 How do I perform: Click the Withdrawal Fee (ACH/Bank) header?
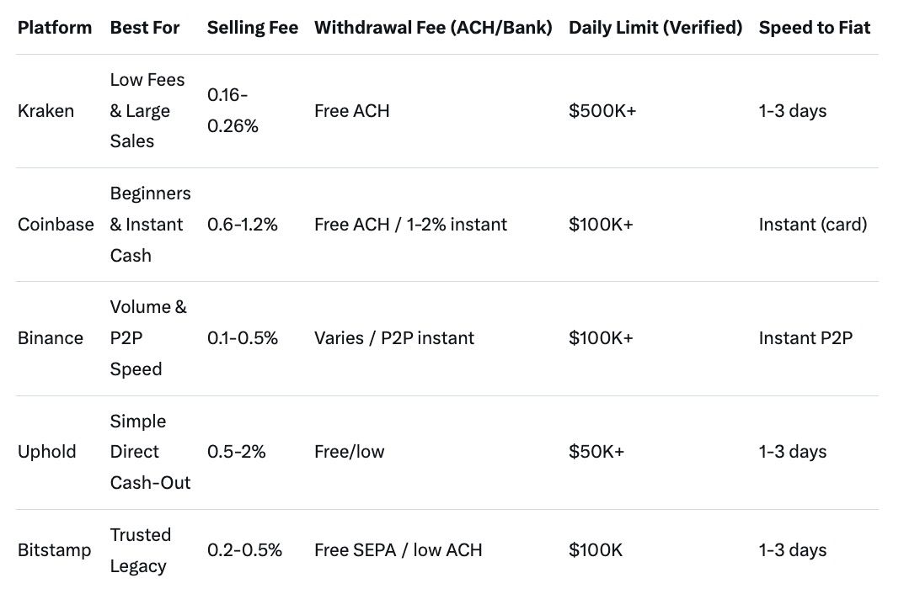coord(433,28)
